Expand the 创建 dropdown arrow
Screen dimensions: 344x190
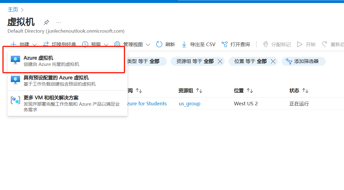34,45
